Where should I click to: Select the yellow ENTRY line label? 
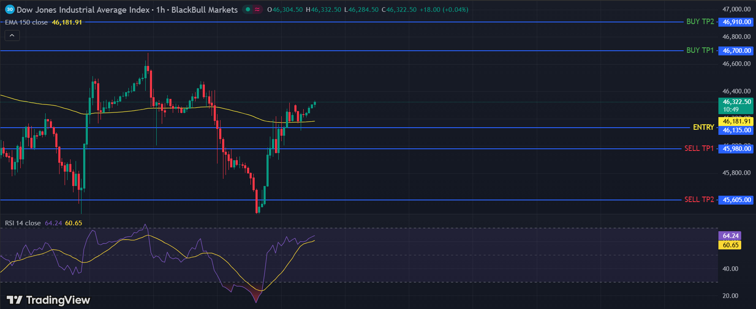(x=703, y=127)
